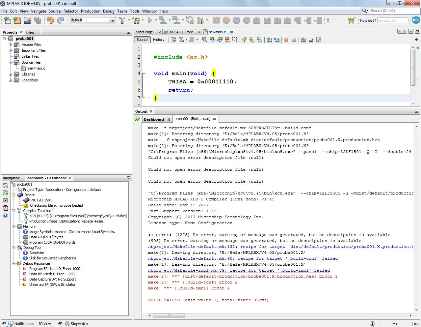
Task: Click last editor toolbar icon before splitter
Action: 318,40
